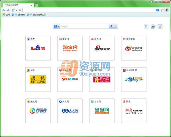The image size is (171, 137).
Task: Click JD favicon beside 京东网上商
Action: coord(124,70)
